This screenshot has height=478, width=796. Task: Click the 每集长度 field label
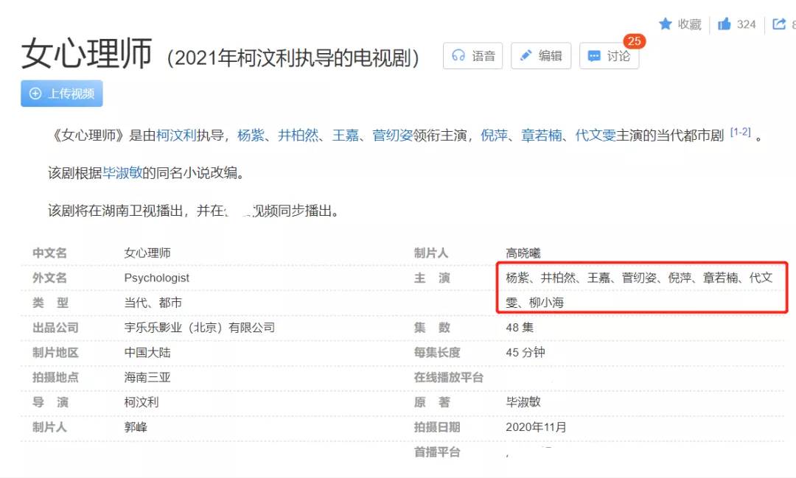pyautogui.click(x=437, y=352)
